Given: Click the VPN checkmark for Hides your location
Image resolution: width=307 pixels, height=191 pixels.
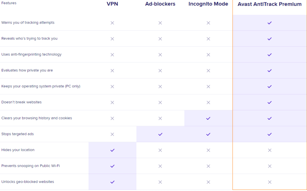Looking at the screenshot, I should click(x=112, y=150).
